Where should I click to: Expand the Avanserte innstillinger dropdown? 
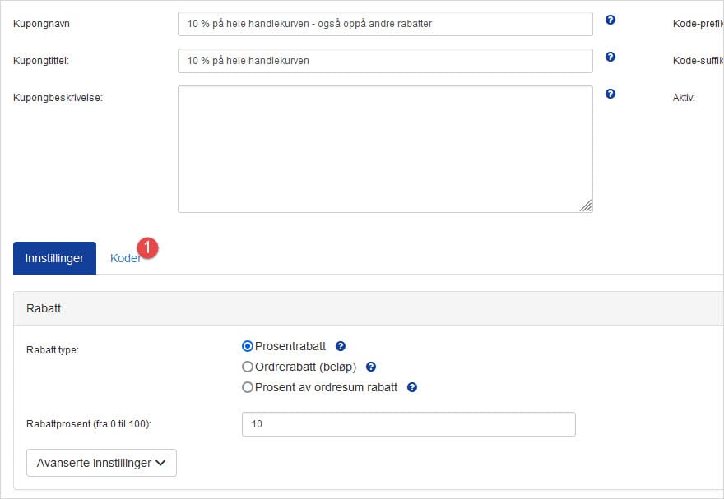(102, 463)
